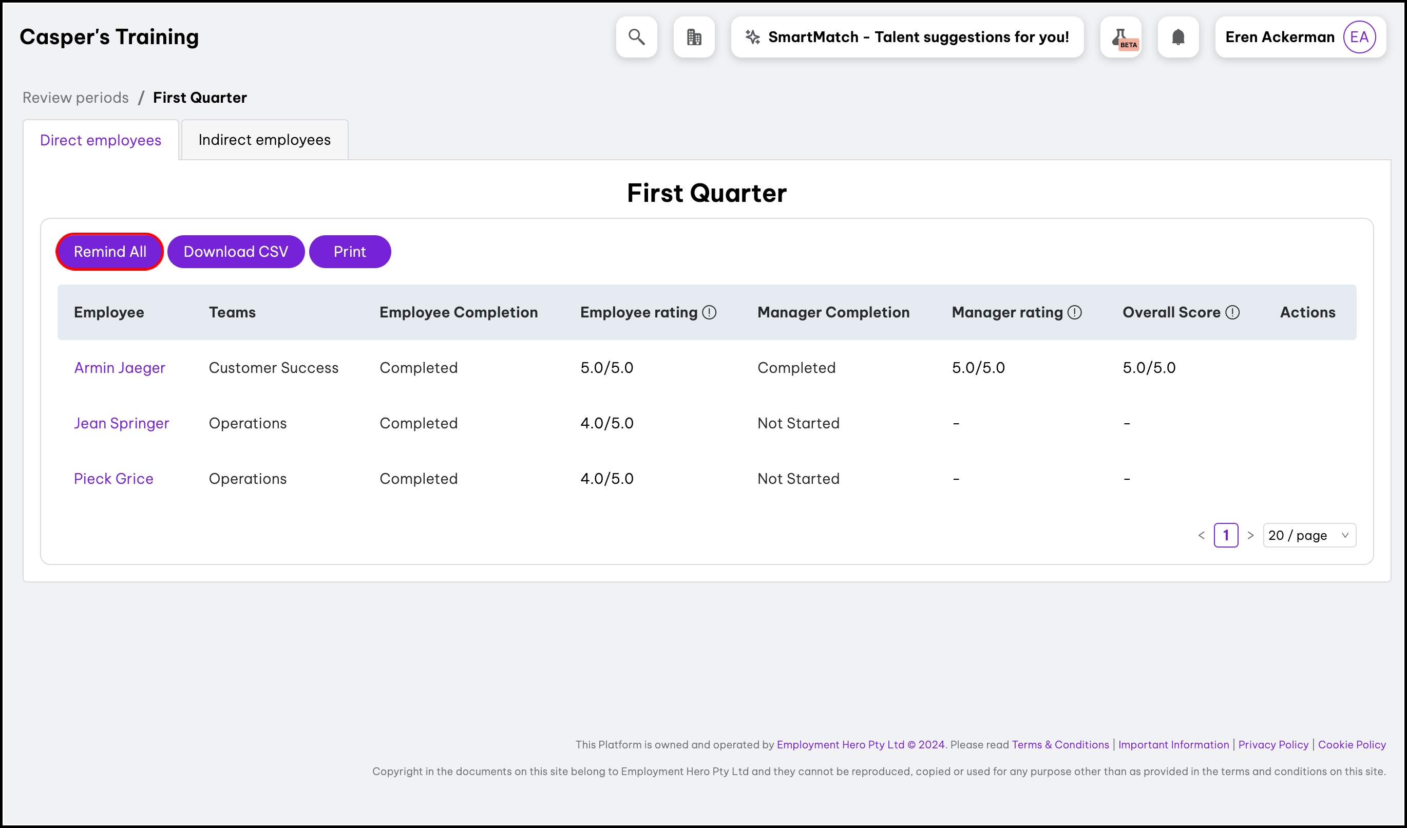Click the Employee rating info icon
The image size is (1407, 828).
click(709, 312)
